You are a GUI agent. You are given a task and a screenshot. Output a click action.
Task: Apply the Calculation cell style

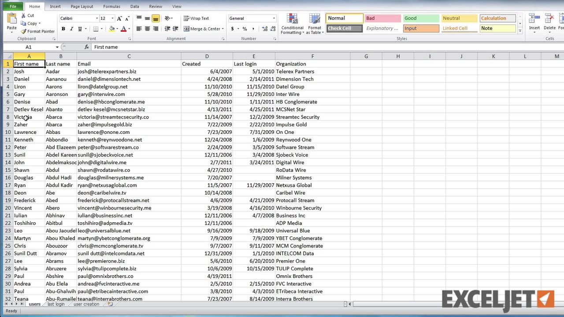click(x=497, y=18)
